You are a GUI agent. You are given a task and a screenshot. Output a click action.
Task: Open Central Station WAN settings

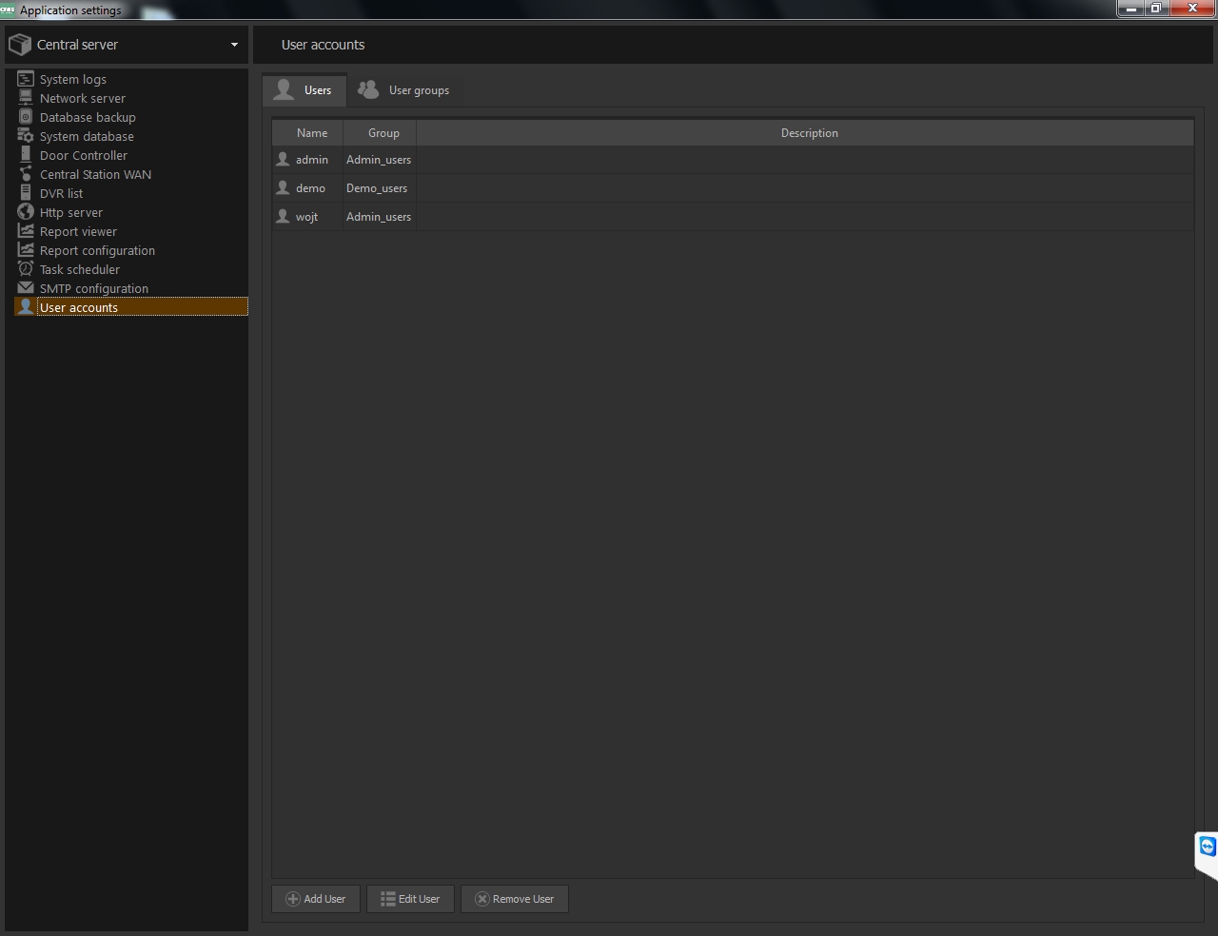(x=95, y=174)
